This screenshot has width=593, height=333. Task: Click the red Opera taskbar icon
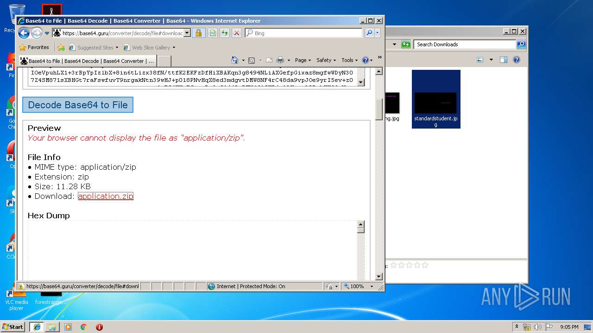[99, 327]
